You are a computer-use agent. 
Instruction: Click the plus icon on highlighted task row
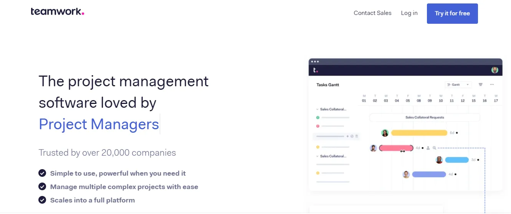pyautogui.click(x=348, y=136)
